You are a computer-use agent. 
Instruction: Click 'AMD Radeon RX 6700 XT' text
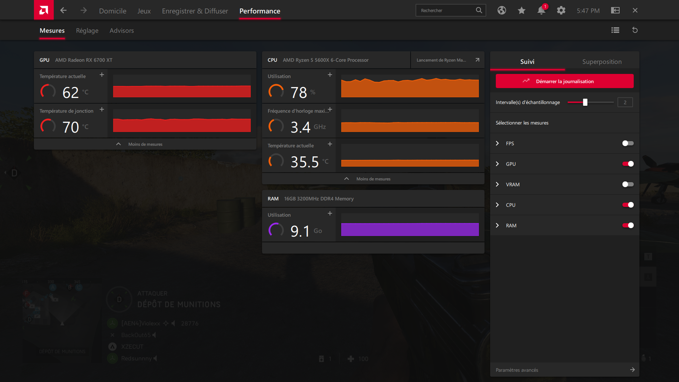[84, 60]
